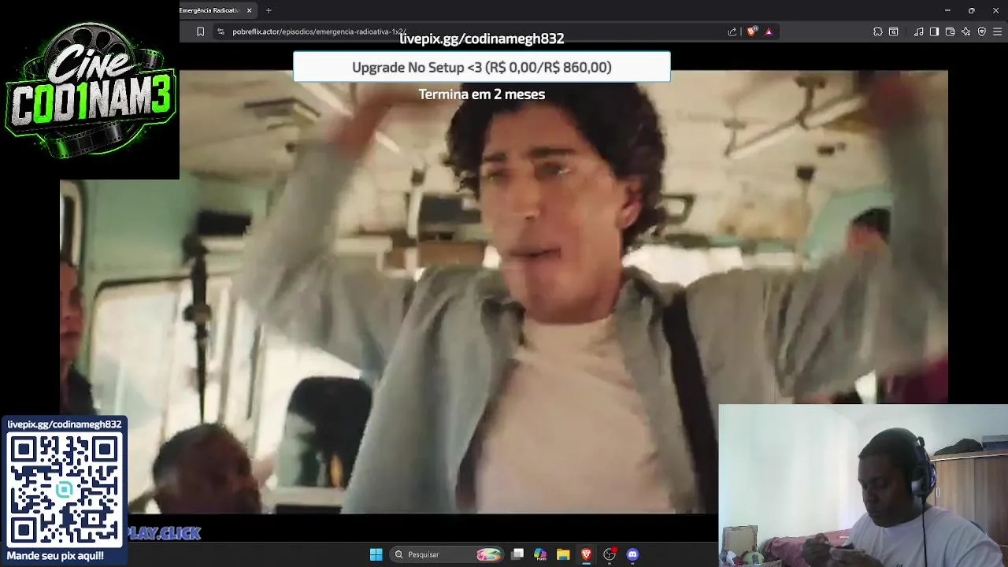Click the Pesquisar taskbar search box

pyautogui.click(x=447, y=554)
